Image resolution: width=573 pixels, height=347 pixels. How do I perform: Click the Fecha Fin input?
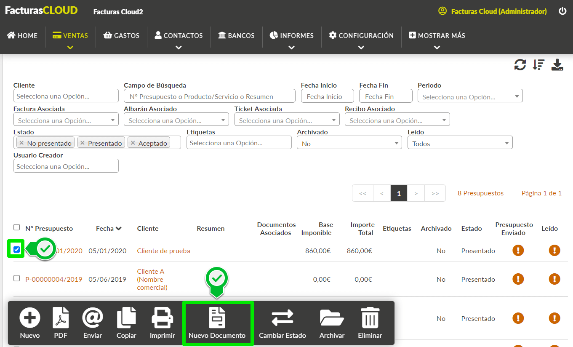coord(386,96)
